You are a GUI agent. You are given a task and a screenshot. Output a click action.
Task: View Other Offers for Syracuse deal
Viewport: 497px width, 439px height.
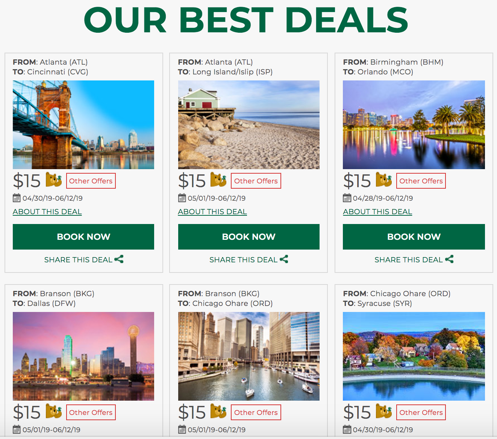click(x=421, y=412)
